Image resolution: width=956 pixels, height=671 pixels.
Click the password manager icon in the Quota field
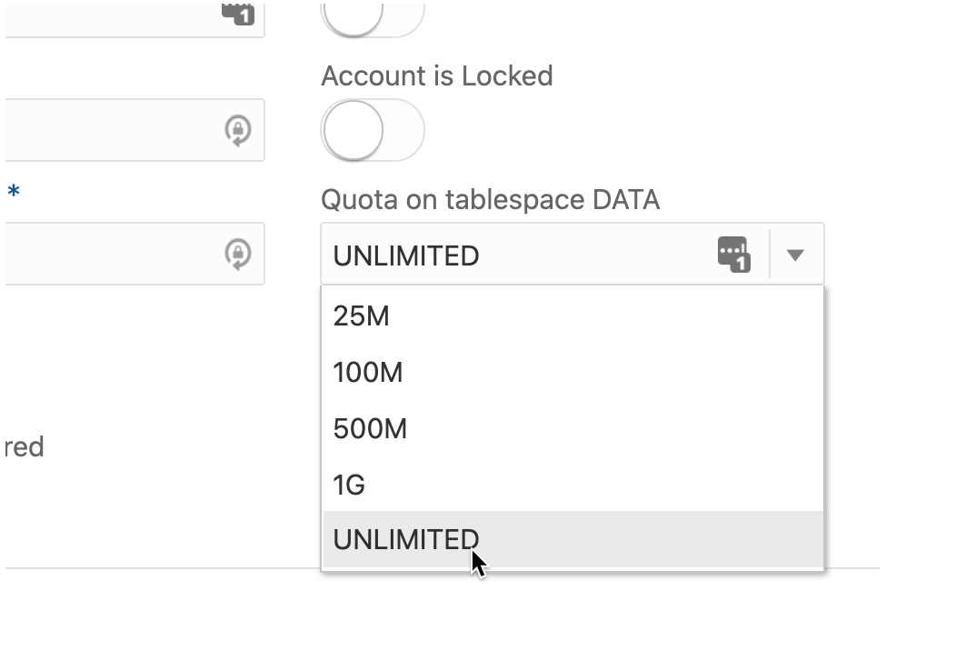[x=733, y=255]
